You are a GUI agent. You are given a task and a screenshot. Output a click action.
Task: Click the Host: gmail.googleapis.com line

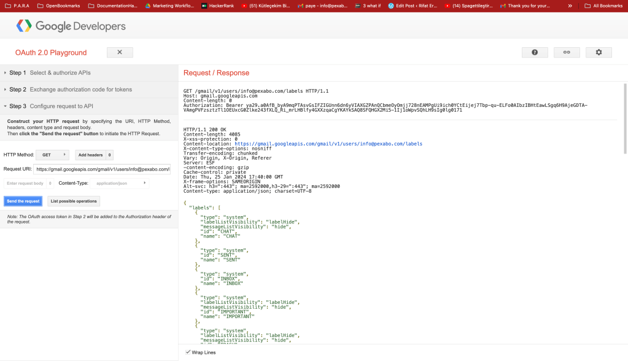point(220,96)
